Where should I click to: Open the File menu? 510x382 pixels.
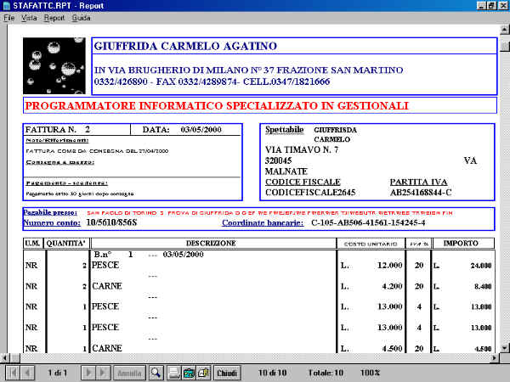click(x=9, y=17)
